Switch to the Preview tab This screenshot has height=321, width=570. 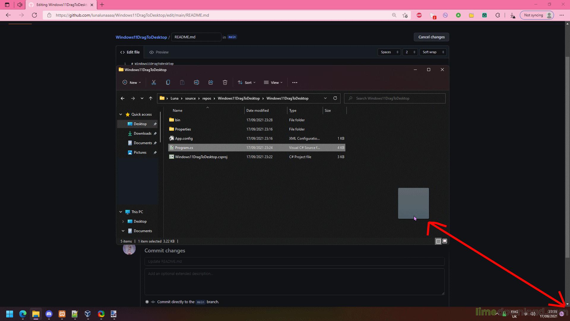tap(159, 52)
